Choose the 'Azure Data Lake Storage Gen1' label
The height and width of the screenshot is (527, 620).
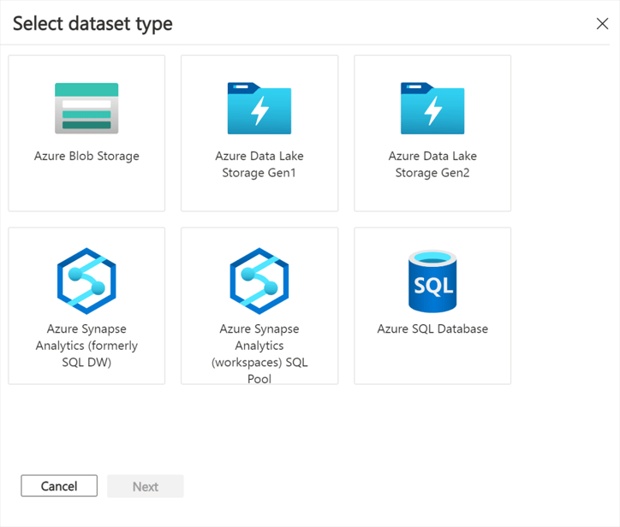[259, 164]
